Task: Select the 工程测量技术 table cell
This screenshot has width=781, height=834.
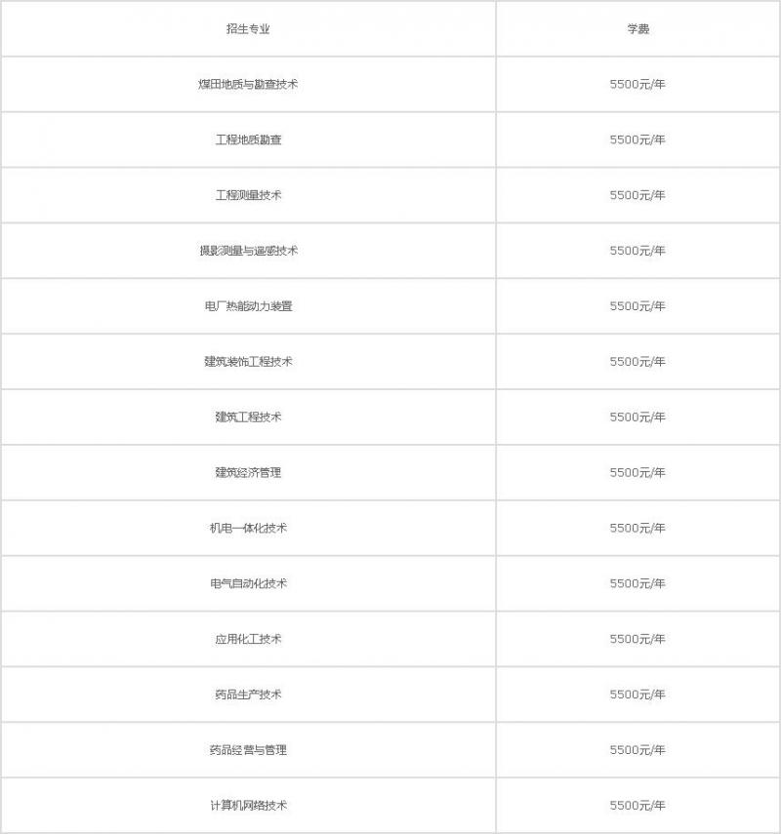Action: [x=248, y=196]
